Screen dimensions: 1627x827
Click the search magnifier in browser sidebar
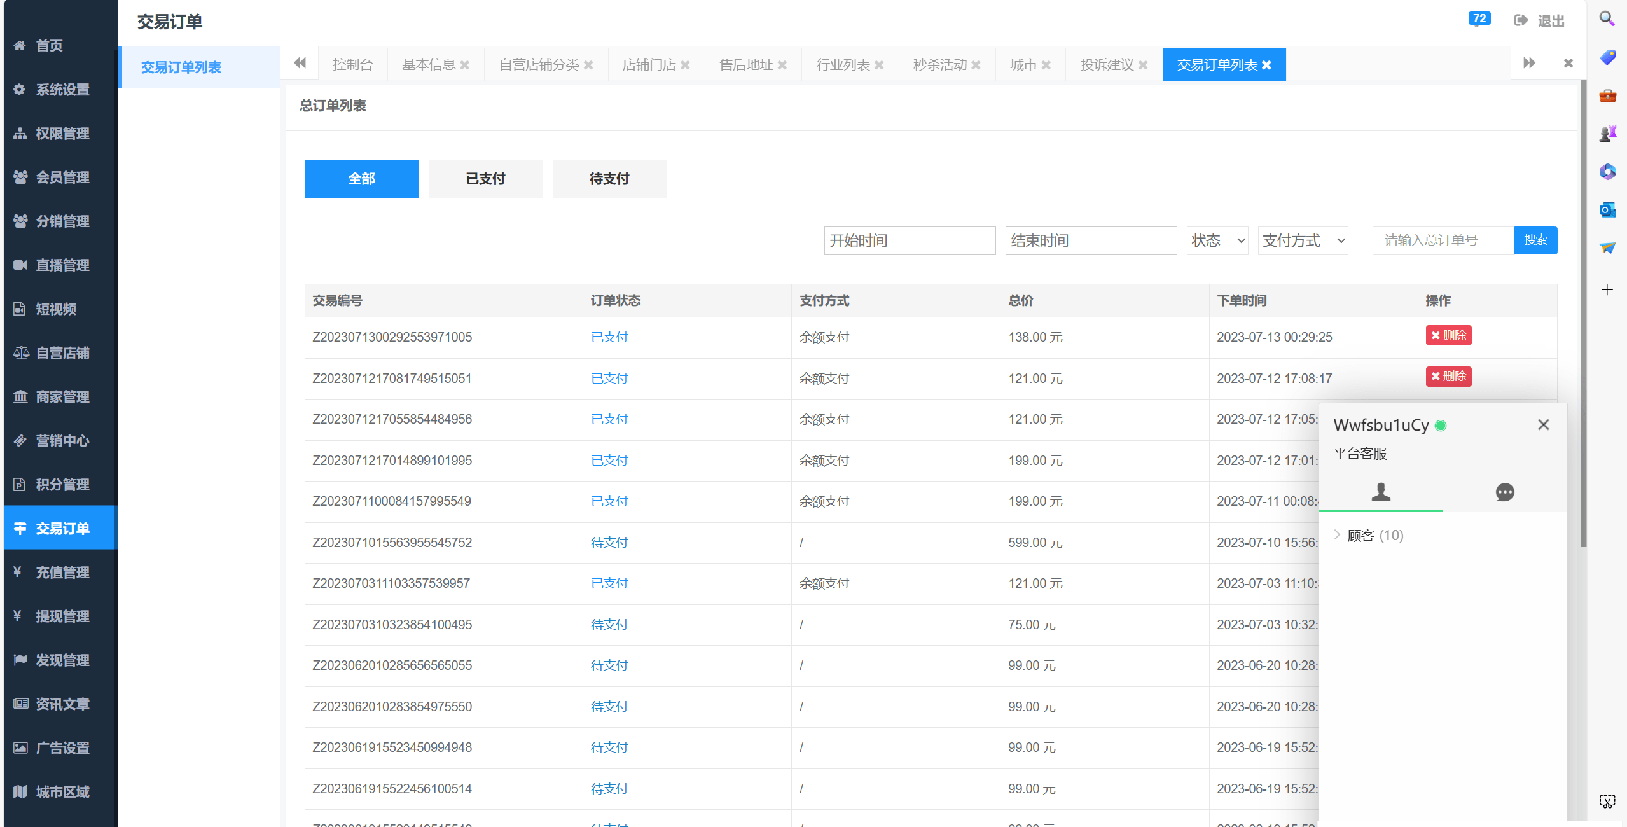(1607, 18)
